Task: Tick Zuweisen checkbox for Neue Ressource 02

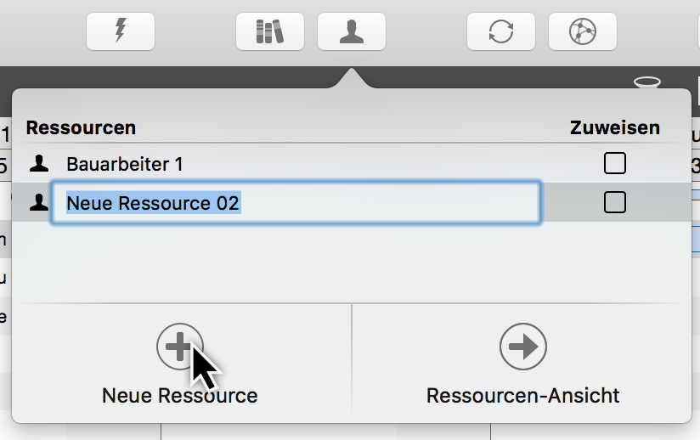Action: [614, 202]
